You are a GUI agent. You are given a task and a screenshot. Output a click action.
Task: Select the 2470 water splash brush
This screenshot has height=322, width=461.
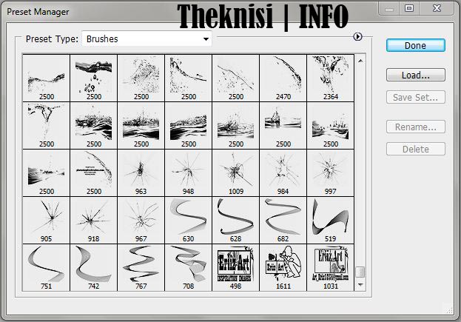click(x=283, y=77)
